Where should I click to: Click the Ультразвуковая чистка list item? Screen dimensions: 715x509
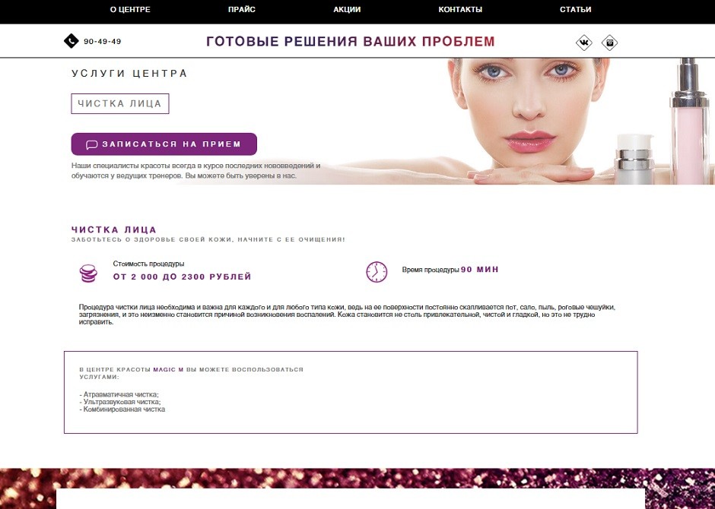tap(120, 402)
